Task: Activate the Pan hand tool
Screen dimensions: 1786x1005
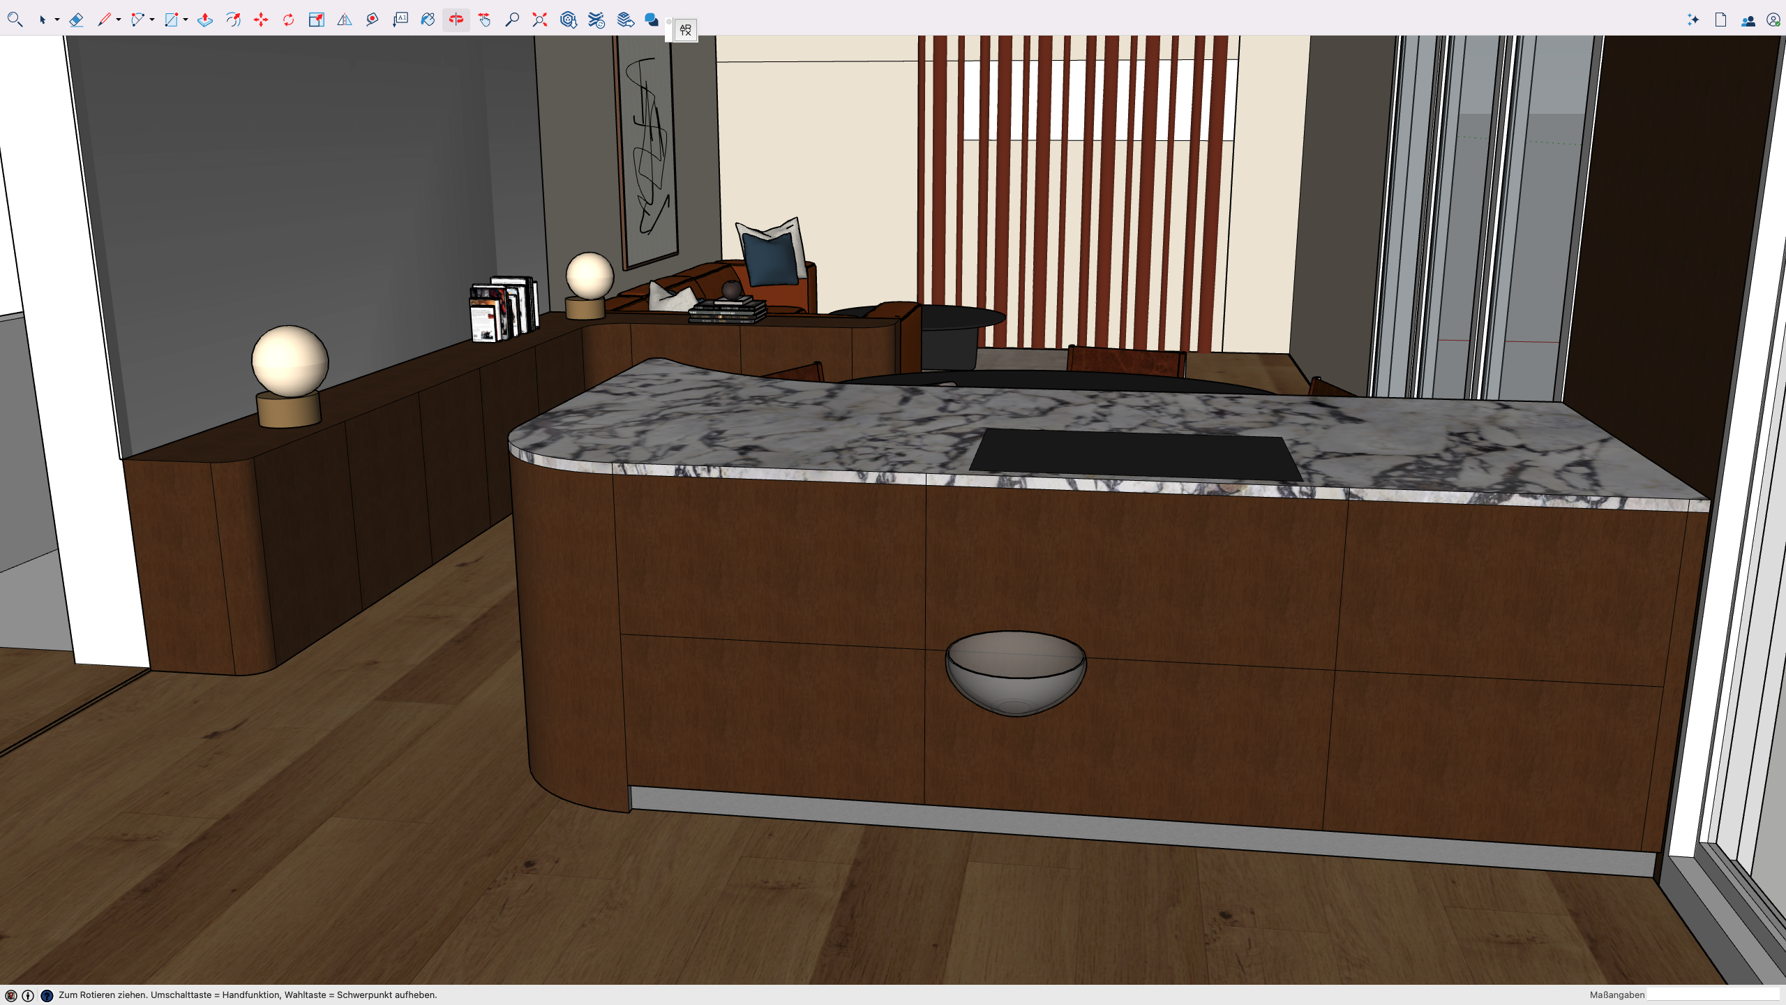Action: (484, 20)
